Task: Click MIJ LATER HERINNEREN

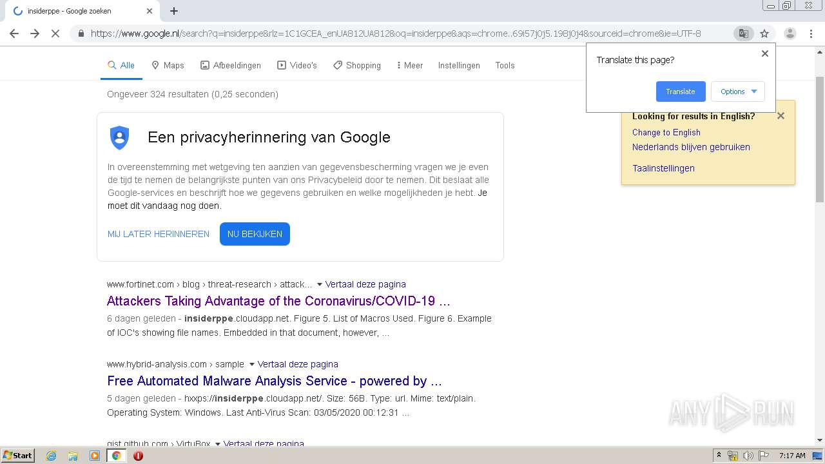Action: point(159,234)
